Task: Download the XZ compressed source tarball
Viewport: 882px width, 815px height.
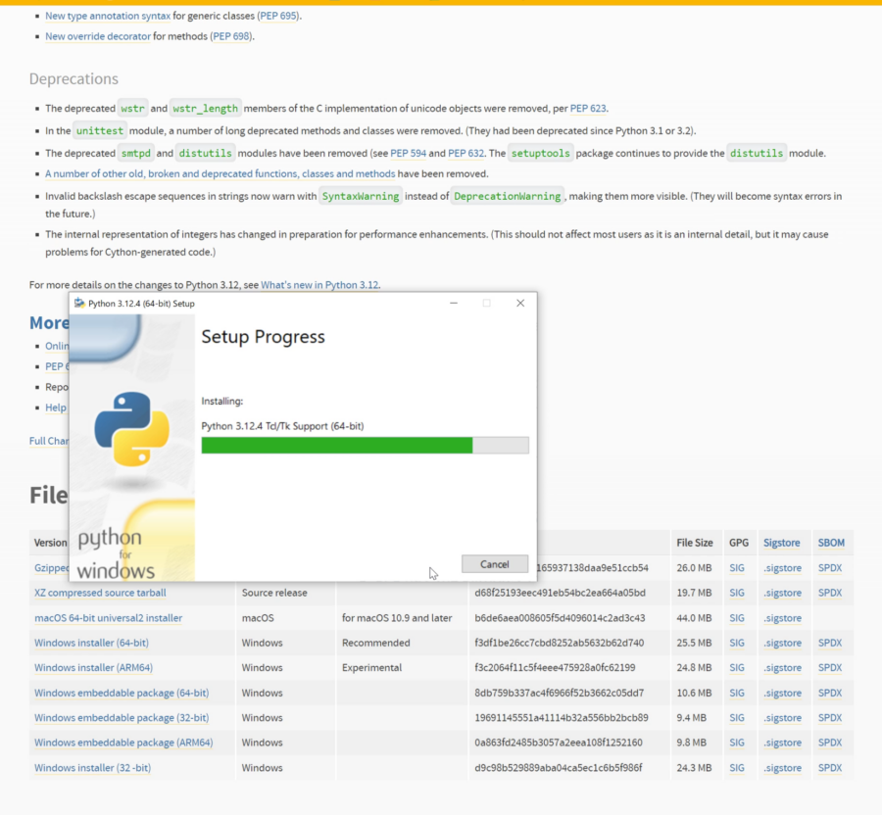Action: tap(100, 593)
